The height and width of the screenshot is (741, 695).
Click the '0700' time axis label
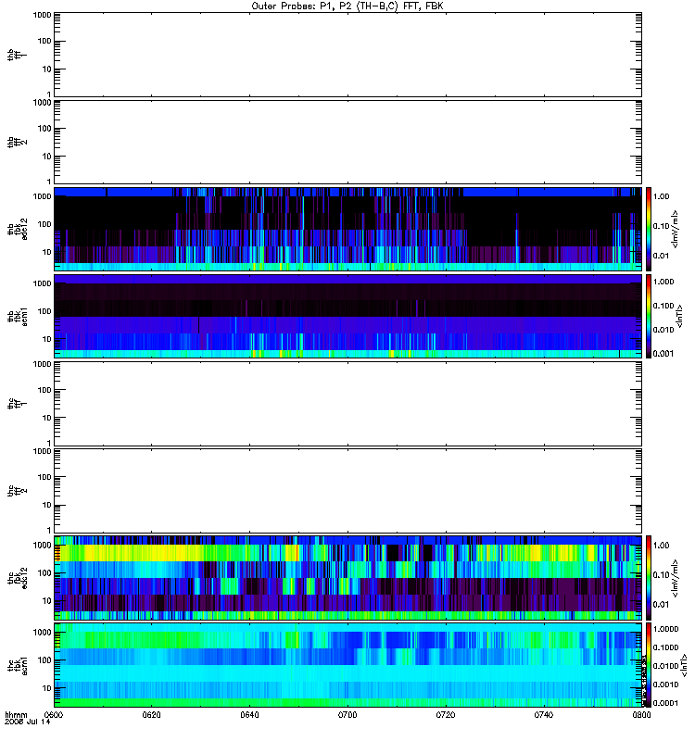[x=347, y=715]
